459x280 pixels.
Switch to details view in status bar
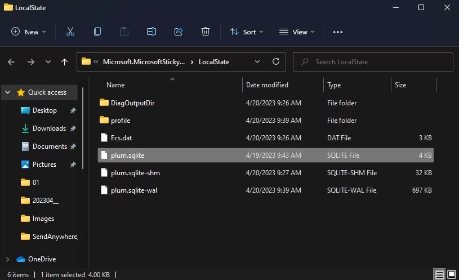440,274
